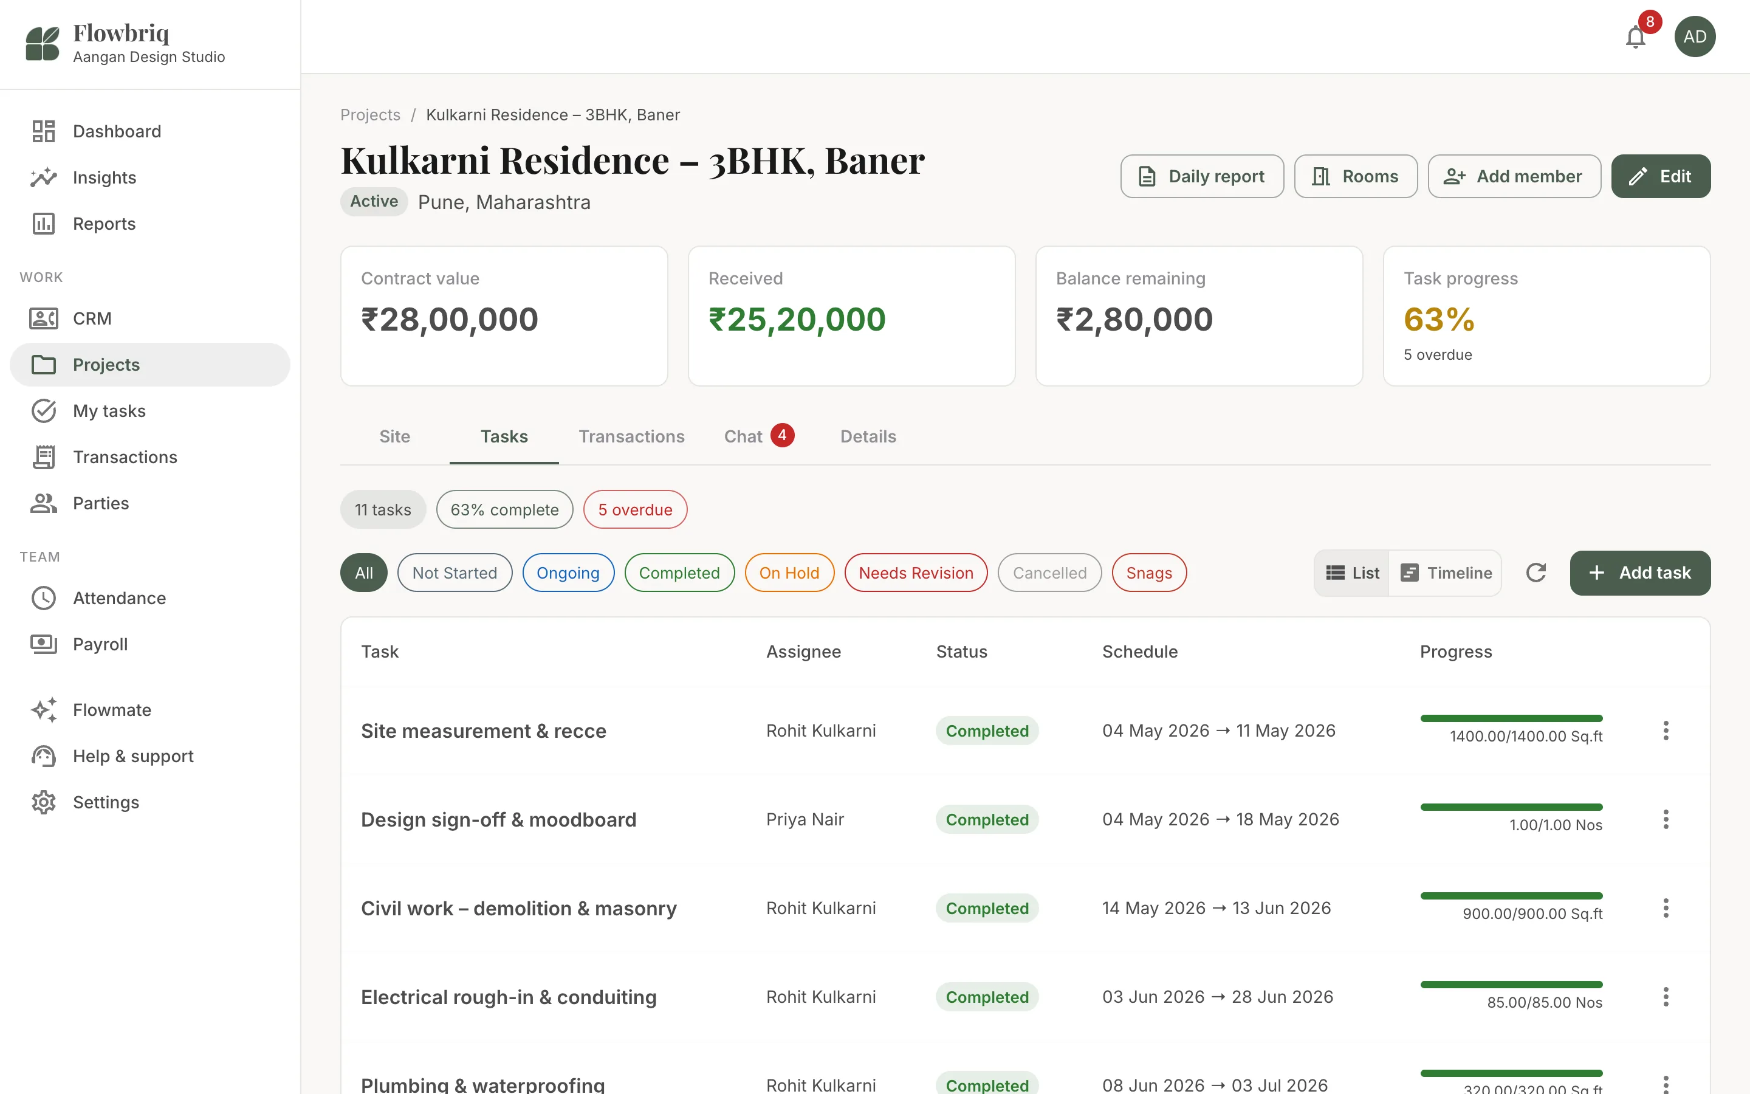Open Reports in the sidebar
Screen dimensions: 1750x1094
click(149, 224)
